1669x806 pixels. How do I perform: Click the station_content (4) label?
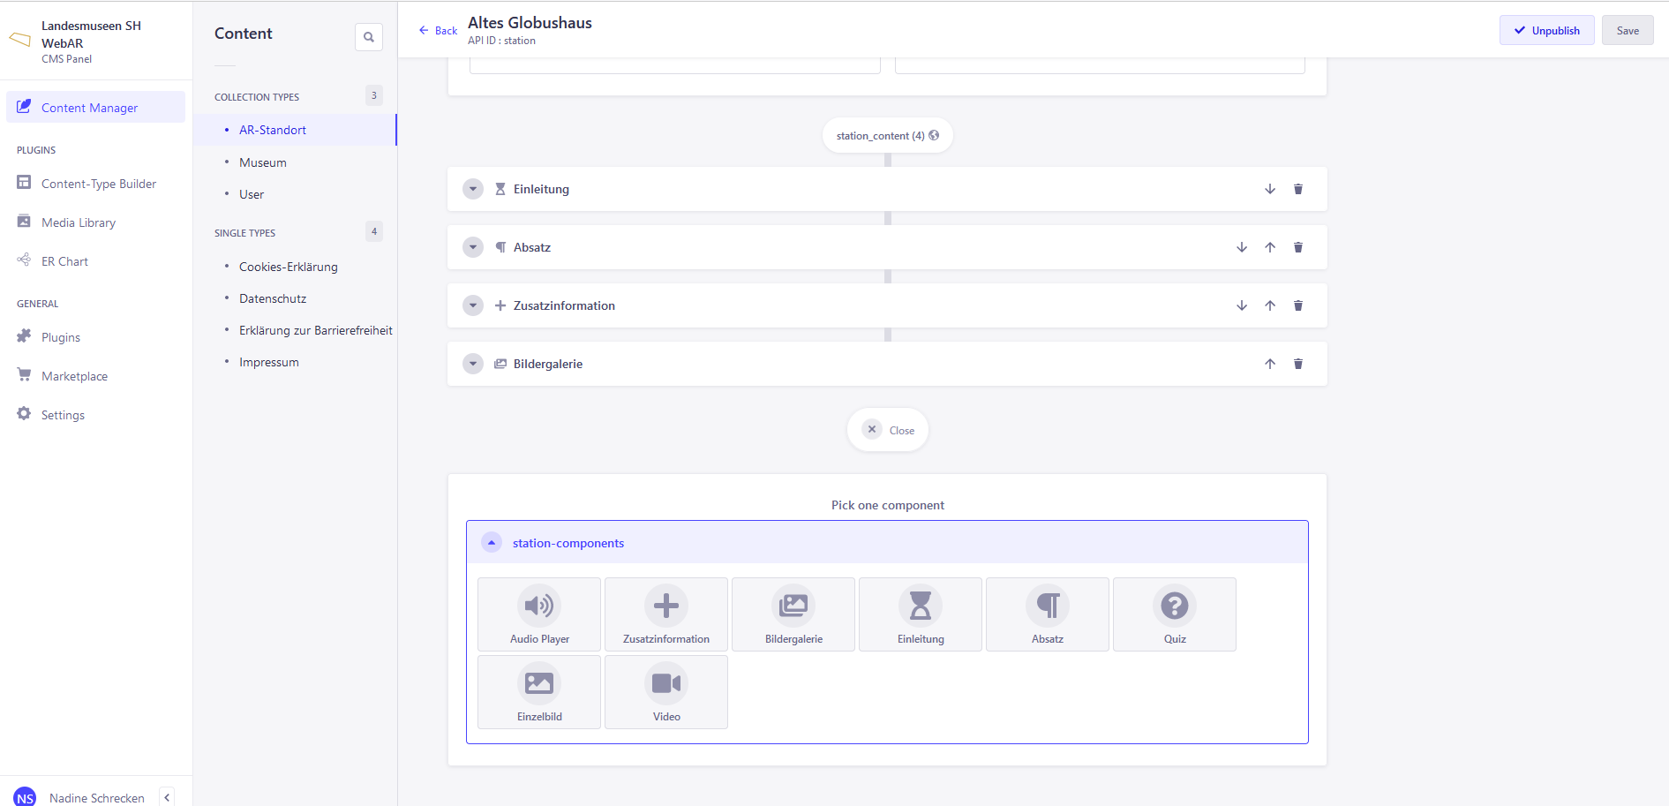click(880, 136)
